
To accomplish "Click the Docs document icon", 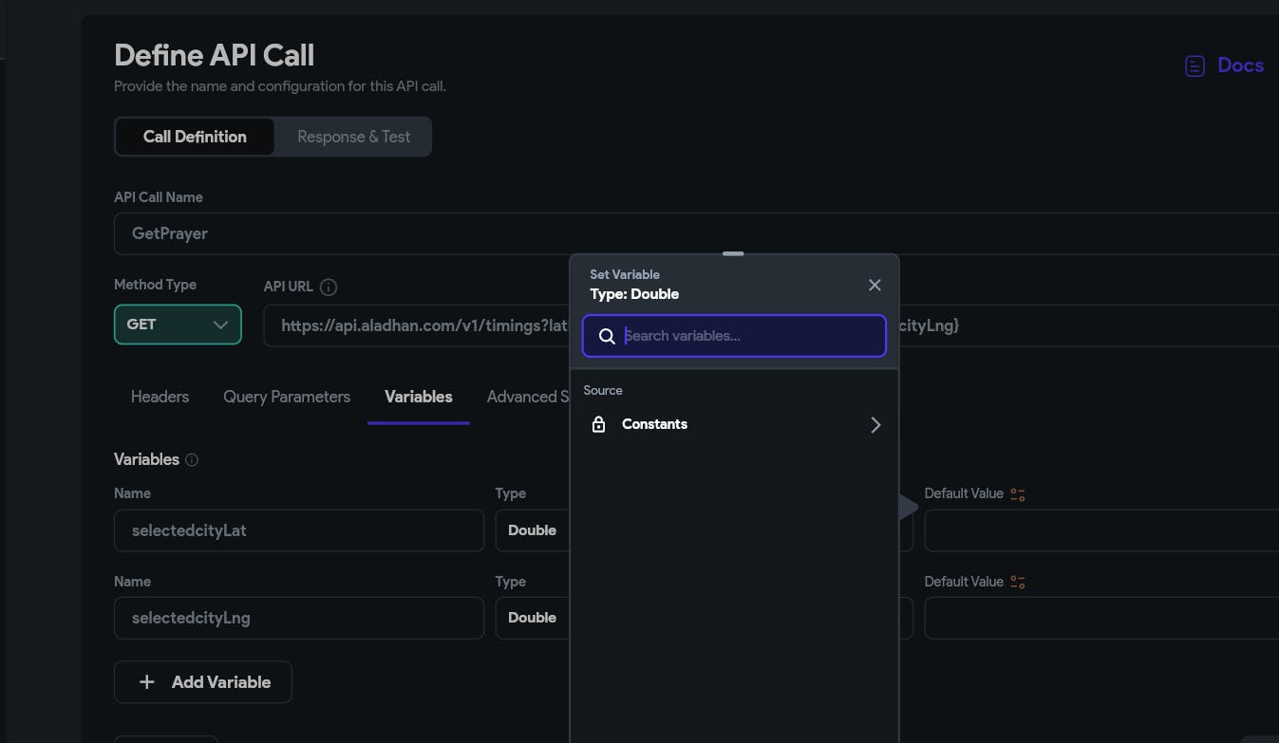I will [1194, 65].
